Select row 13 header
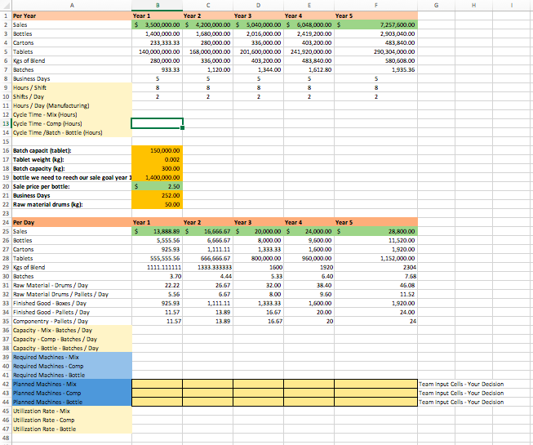Viewport: 533px width, 445px height. coord(6,123)
